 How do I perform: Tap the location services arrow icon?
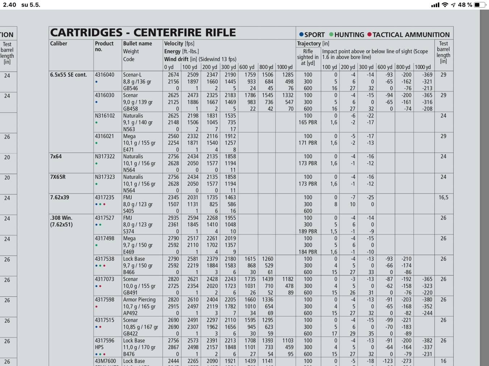point(453,5)
